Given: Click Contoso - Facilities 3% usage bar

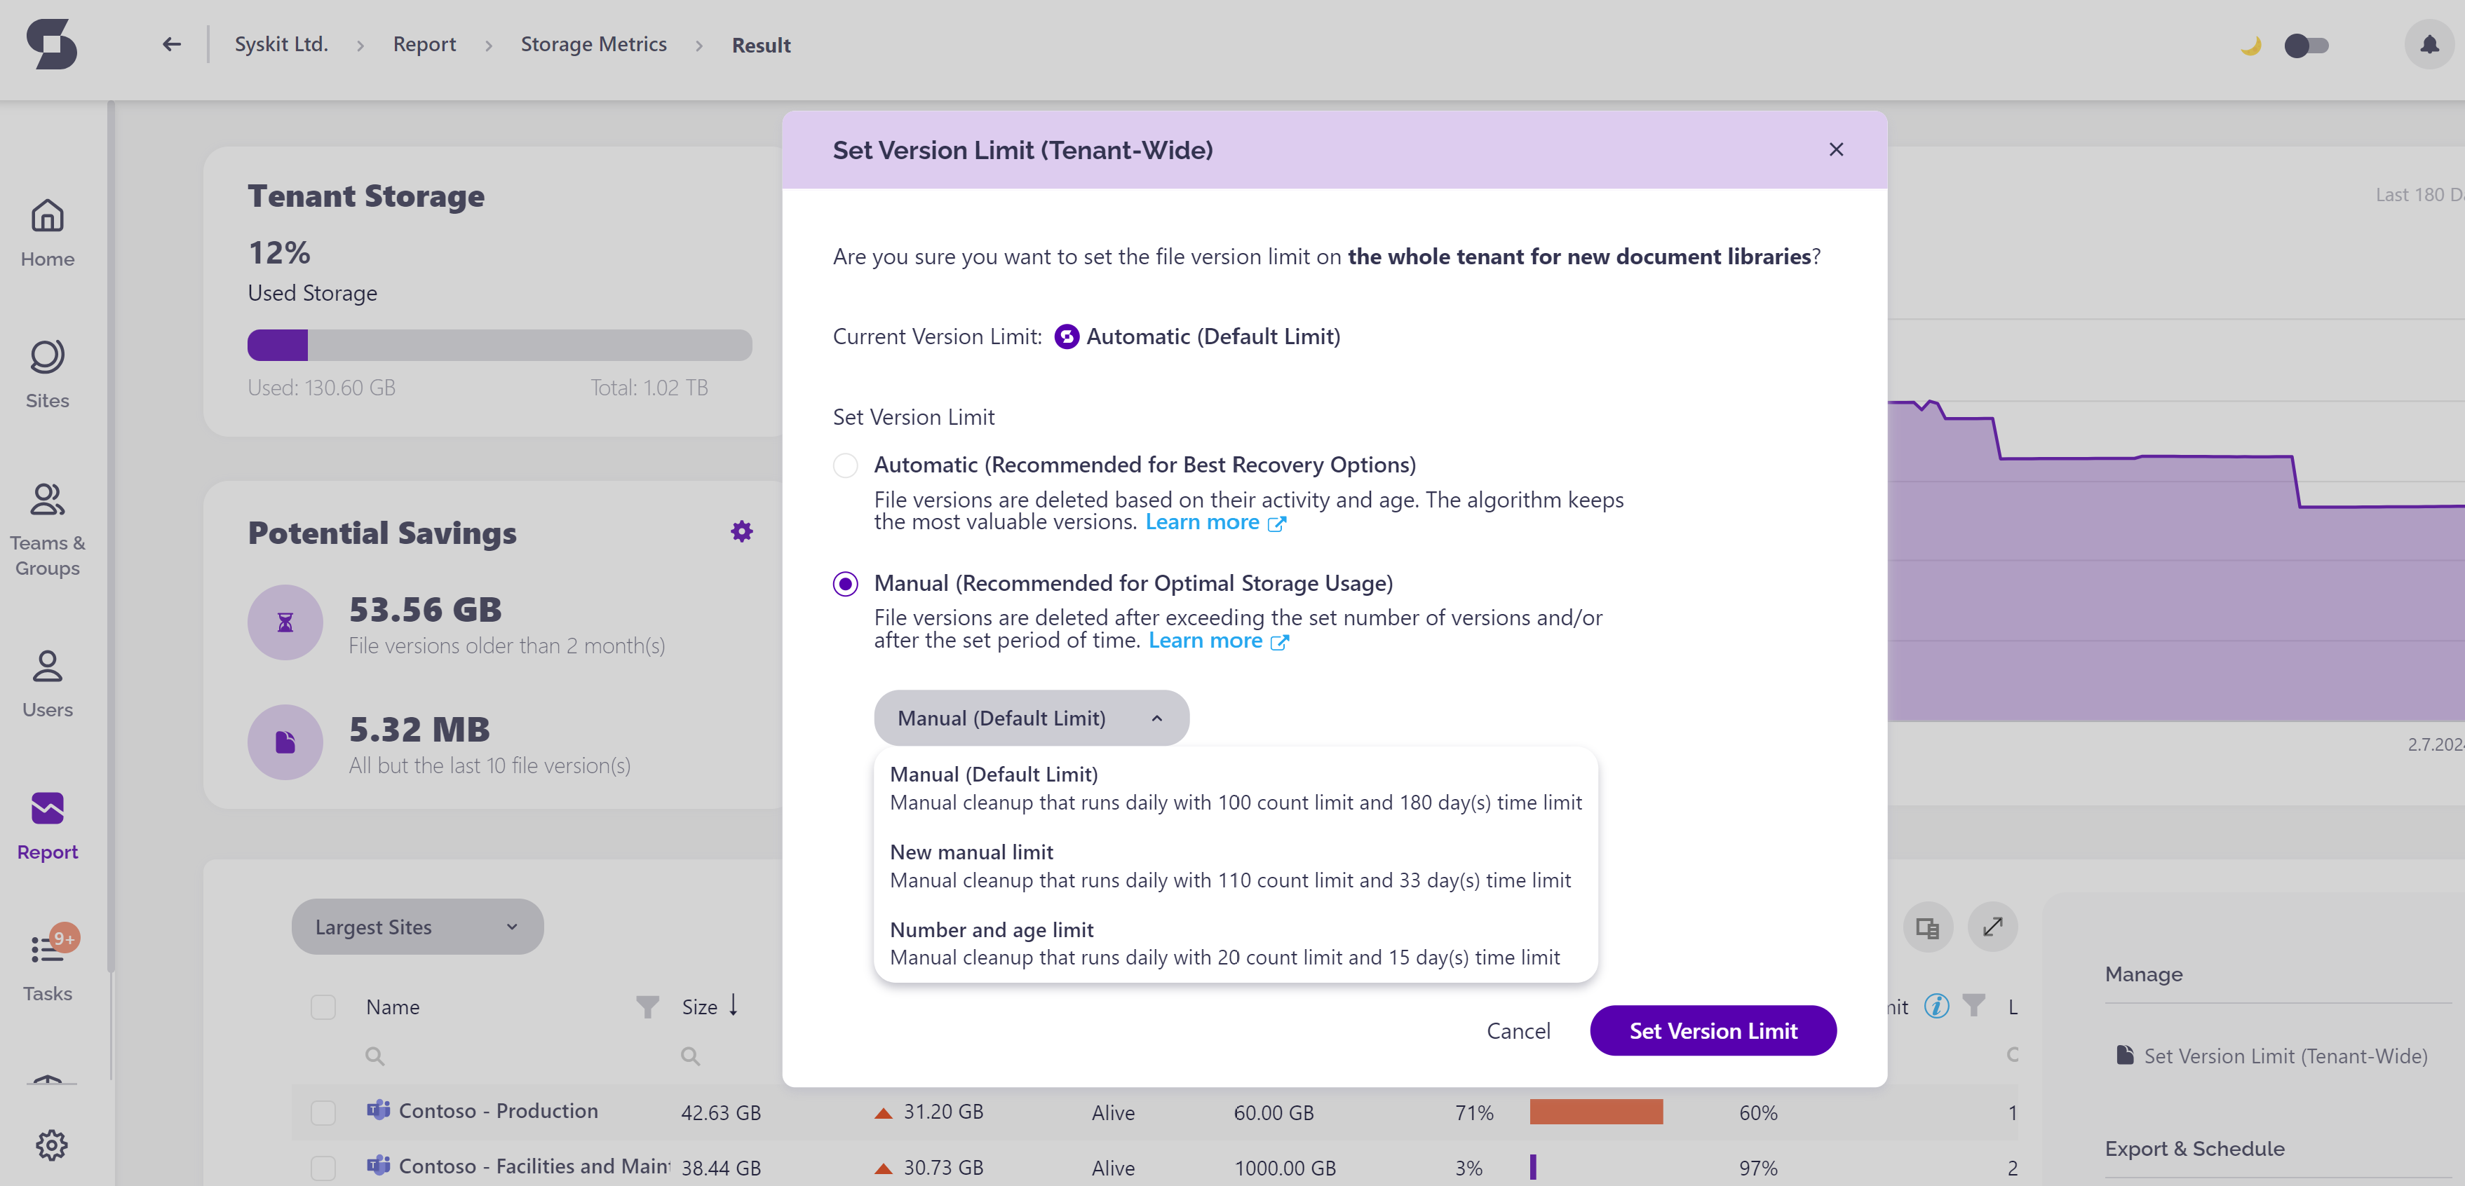Looking at the screenshot, I should (1533, 1167).
